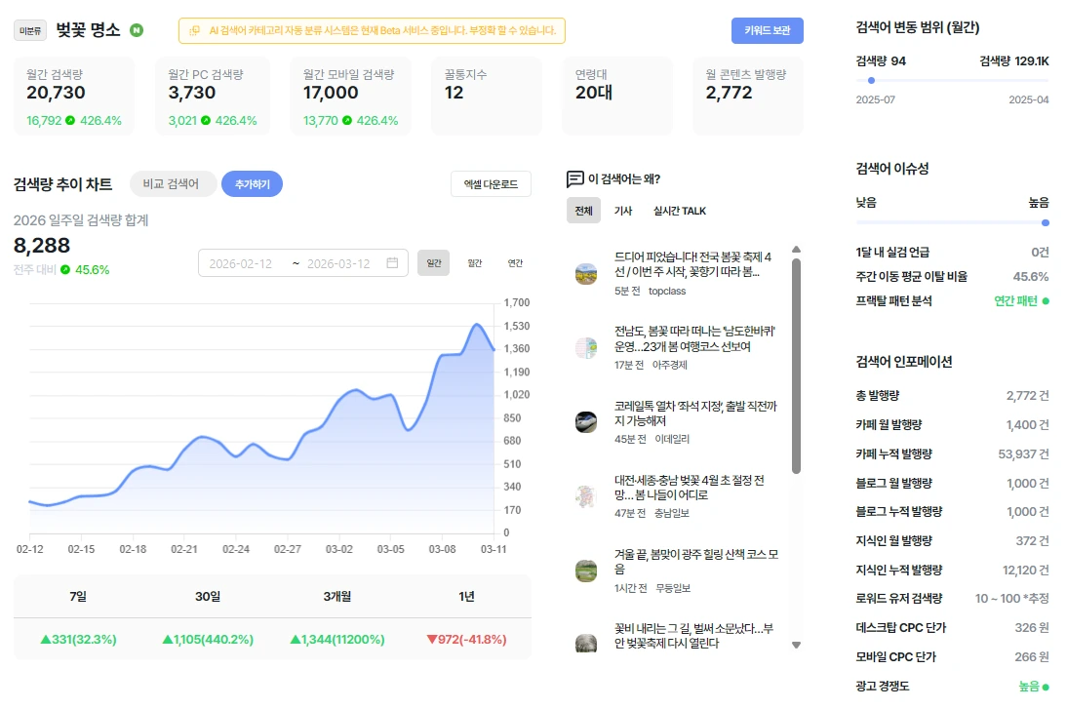Click the 비교 검색어 input
The height and width of the screenshot is (709, 1067).
pos(173,183)
